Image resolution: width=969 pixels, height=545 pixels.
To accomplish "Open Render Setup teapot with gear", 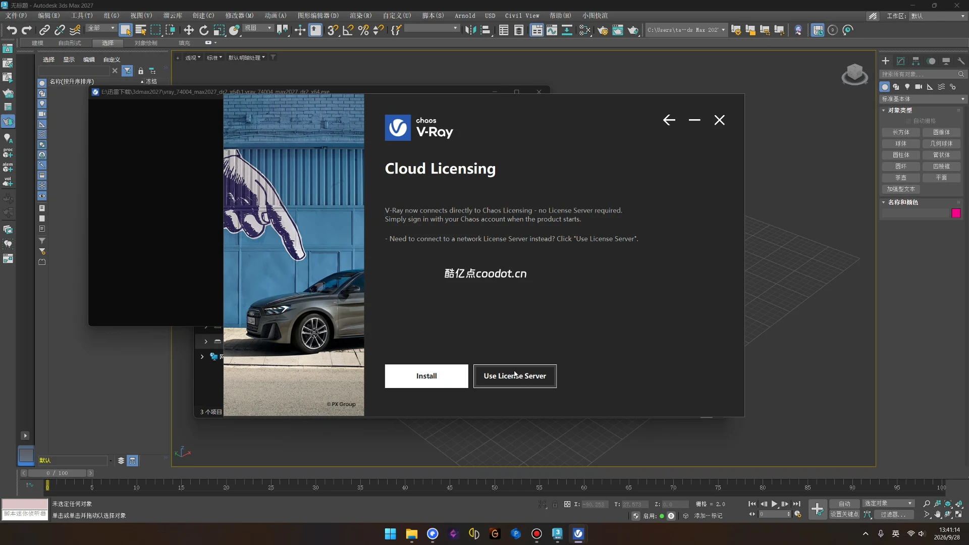I will (x=603, y=30).
